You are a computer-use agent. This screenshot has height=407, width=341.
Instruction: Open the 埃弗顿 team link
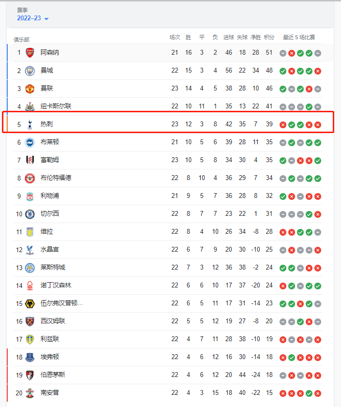pos(50,357)
